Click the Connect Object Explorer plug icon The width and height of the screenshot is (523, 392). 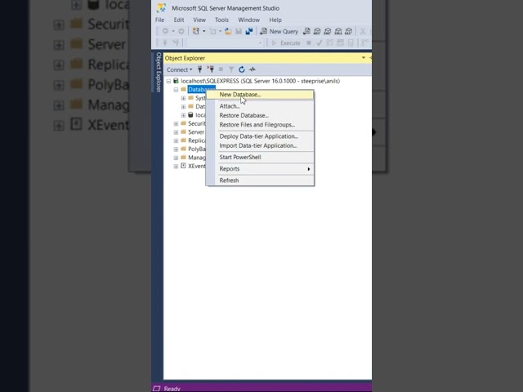pyautogui.click(x=199, y=69)
